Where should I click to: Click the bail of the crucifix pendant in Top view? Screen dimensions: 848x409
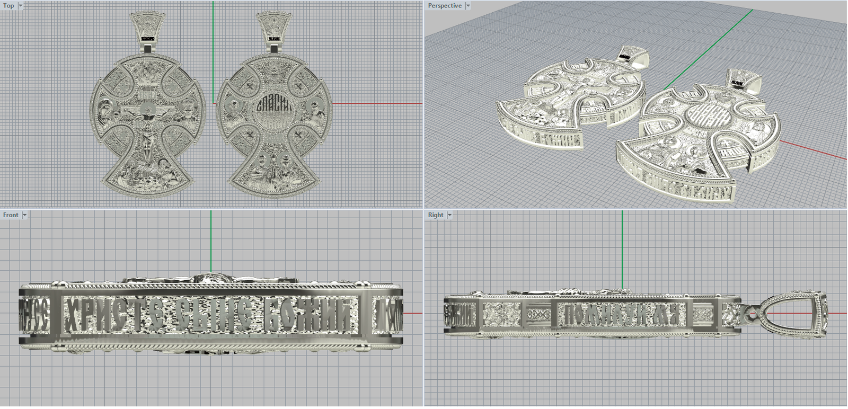(147, 28)
